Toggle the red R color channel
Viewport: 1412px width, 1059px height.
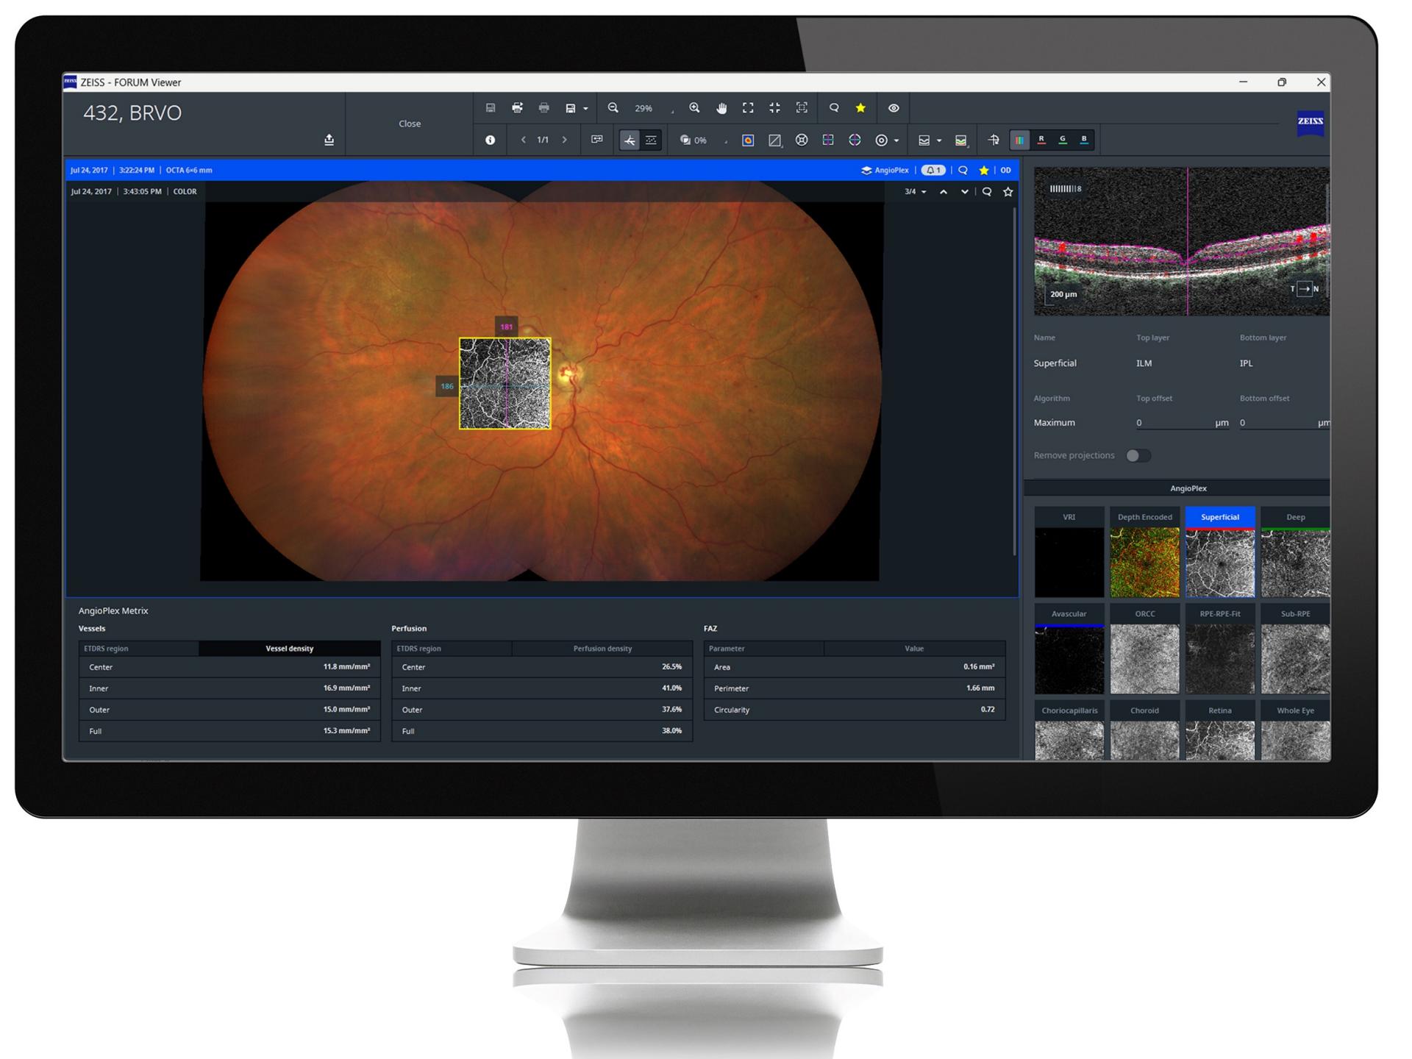[x=1041, y=140]
